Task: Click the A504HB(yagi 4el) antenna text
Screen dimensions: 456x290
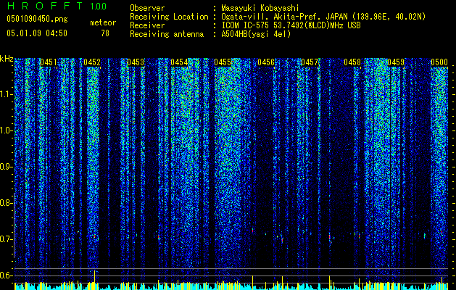Action: pos(256,34)
